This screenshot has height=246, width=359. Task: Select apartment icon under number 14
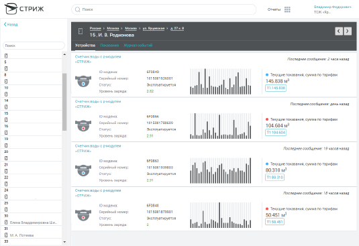6,107
